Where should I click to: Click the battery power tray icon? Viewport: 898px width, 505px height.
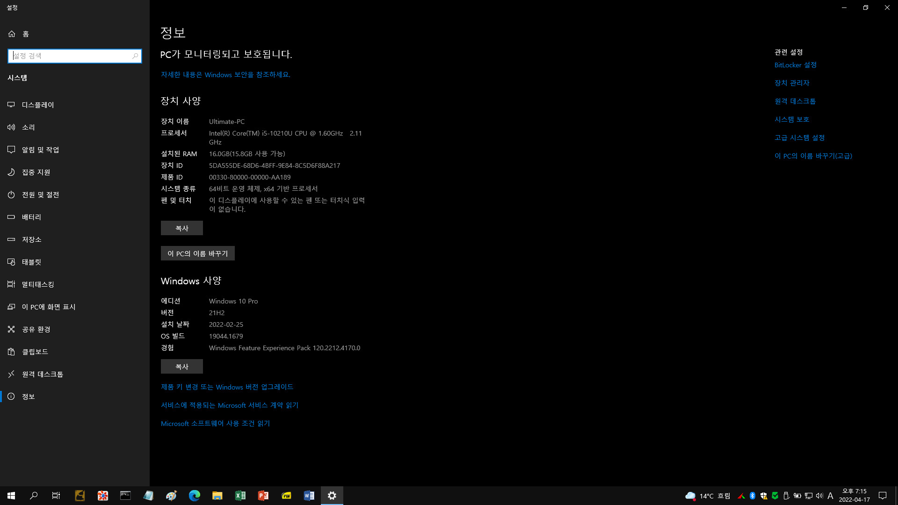(x=797, y=496)
